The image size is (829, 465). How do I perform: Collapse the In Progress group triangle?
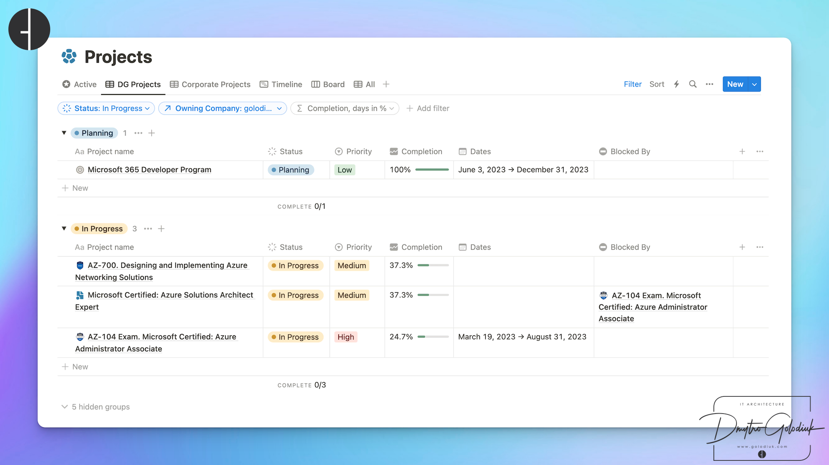[x=64, y=229]
